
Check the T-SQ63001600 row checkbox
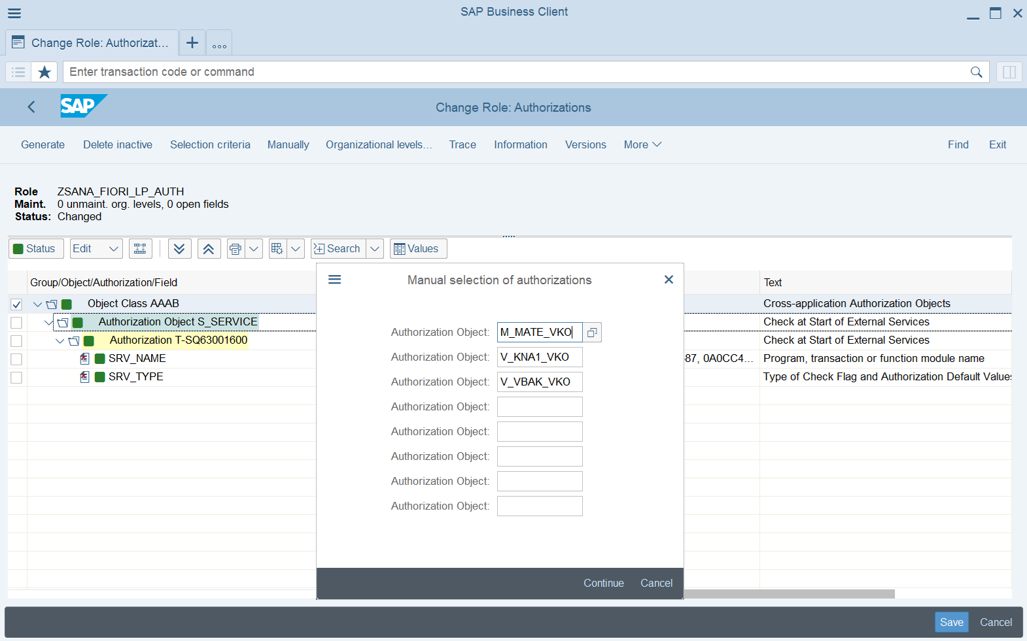(16, 341)
